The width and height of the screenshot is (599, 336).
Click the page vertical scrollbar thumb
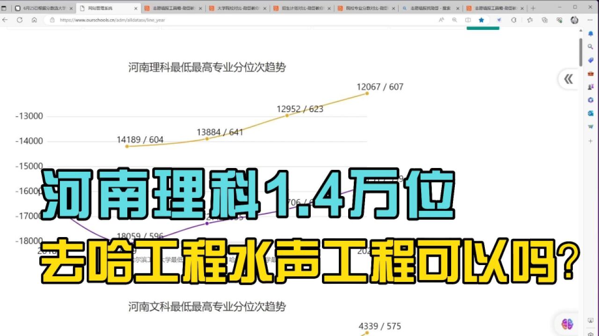[581, 51]
